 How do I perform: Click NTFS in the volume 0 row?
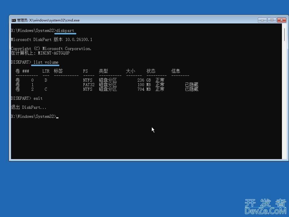point(87,80)
